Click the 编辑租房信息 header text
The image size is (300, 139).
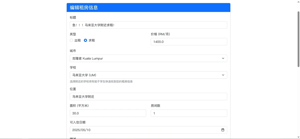[x=84, y=7]
